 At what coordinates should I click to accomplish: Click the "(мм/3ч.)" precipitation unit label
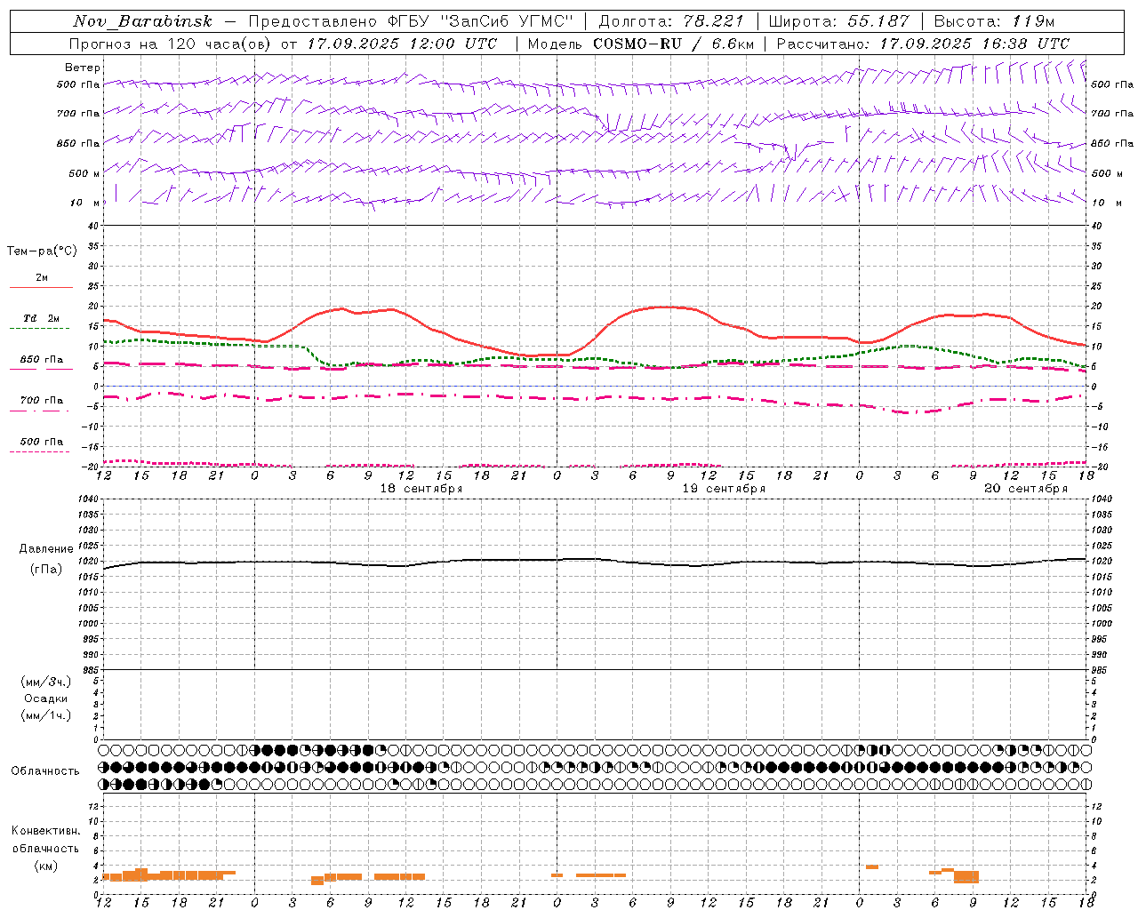coord(45,682)
